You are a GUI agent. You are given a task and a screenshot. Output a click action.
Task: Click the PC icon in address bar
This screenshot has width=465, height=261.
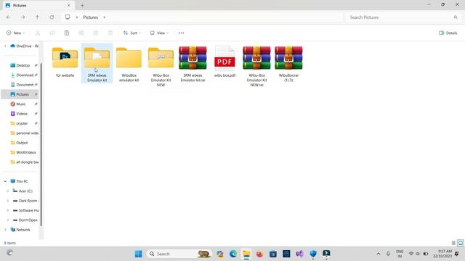coord(68,17)
